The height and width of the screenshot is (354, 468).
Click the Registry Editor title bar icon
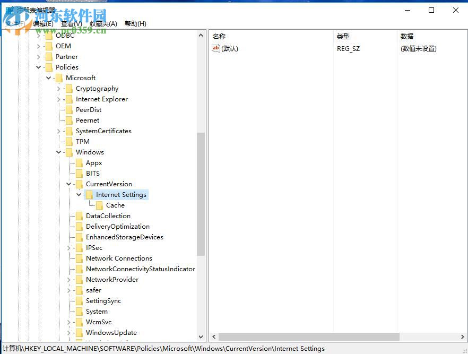(x=8, y=10)
